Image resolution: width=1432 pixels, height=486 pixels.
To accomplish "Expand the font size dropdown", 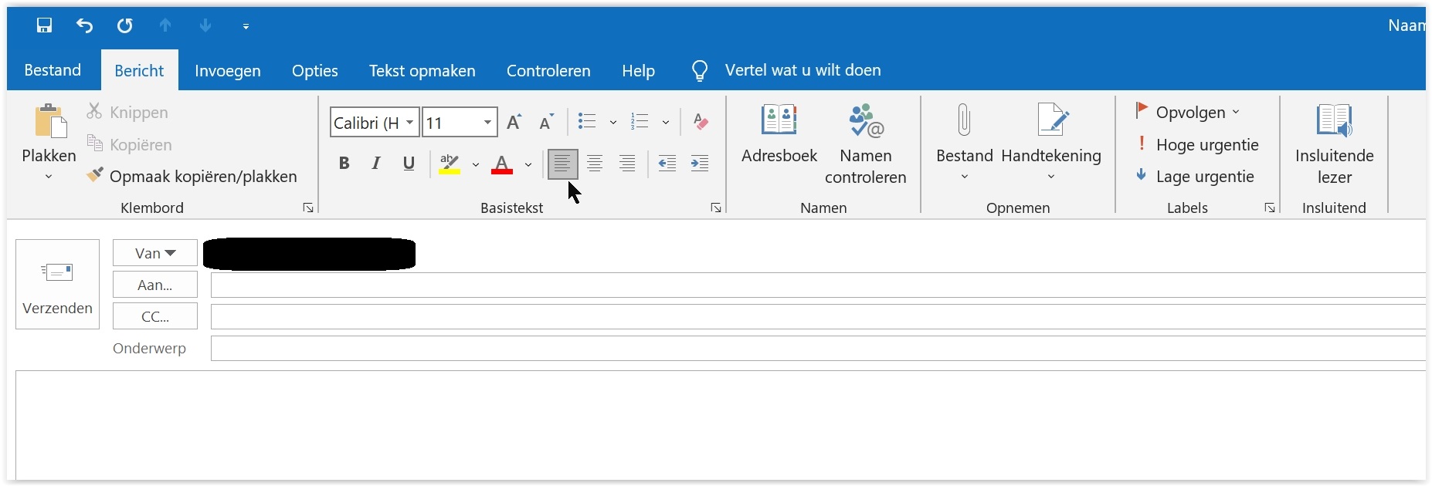I will coord(487,123).
